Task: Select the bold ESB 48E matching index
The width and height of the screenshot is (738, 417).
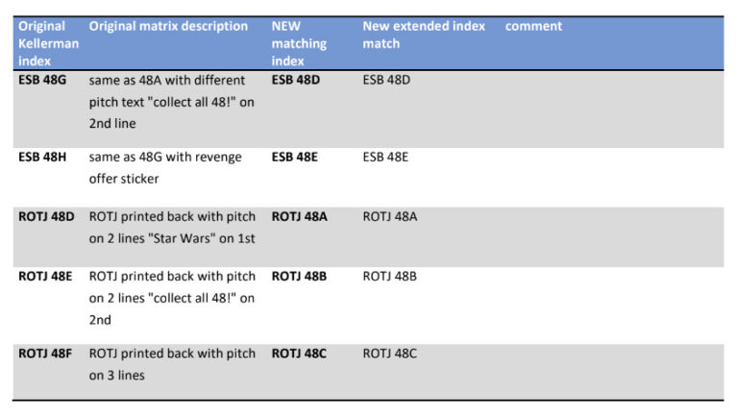Action: (x=295, y=157)
